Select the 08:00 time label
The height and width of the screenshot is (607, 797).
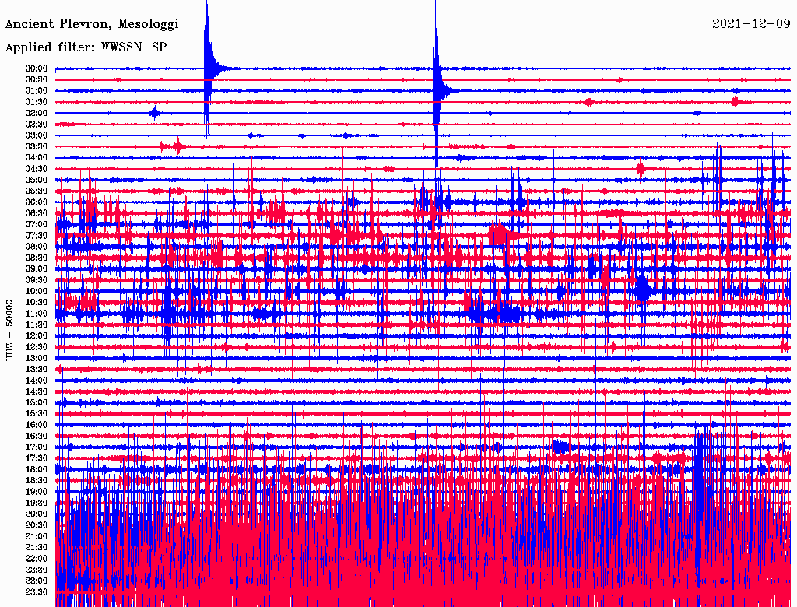37,247
